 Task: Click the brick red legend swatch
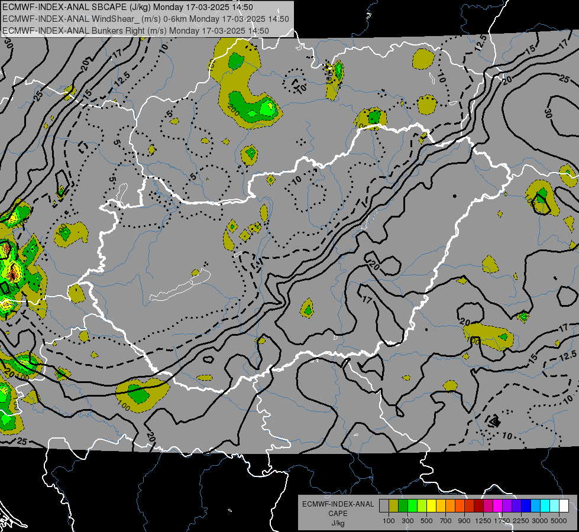click(470, 506)
